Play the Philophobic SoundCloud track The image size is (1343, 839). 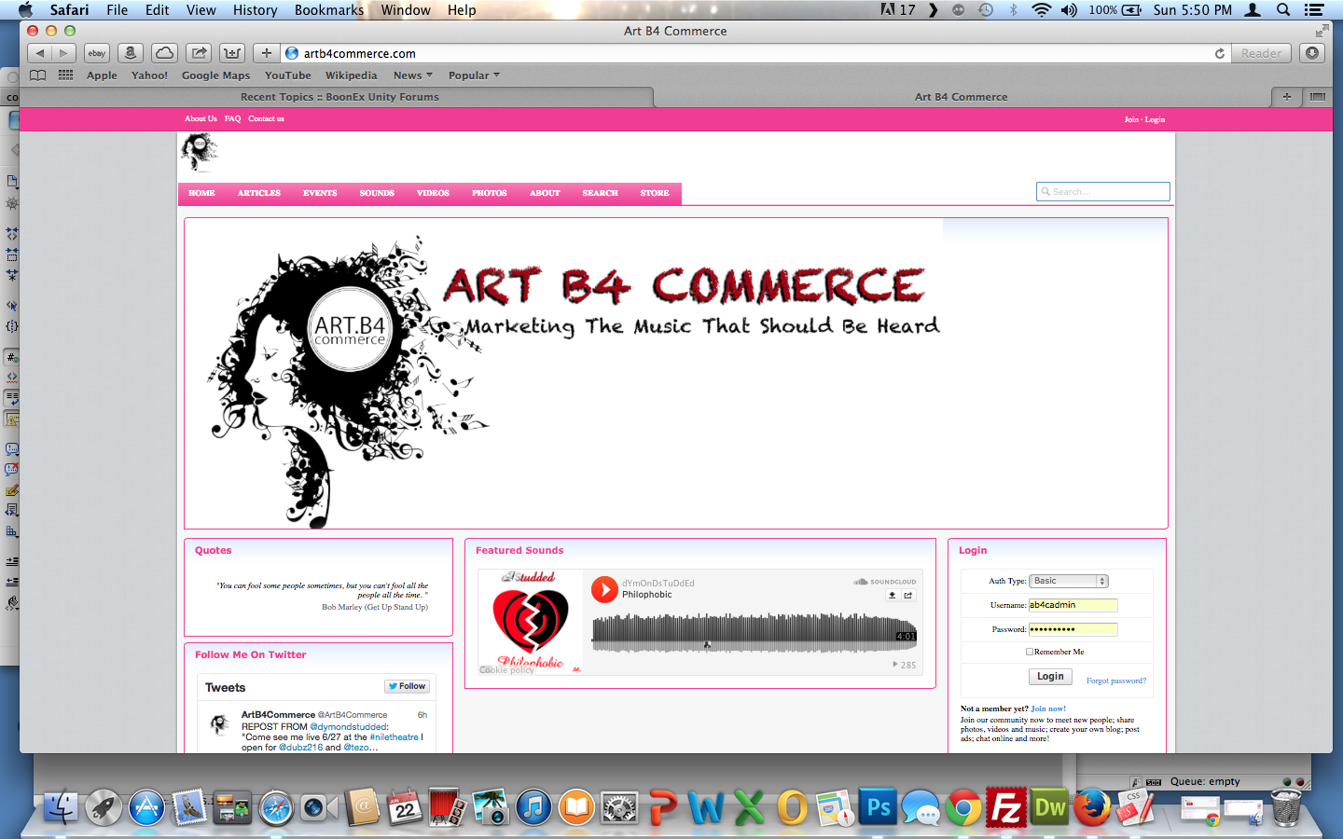click(604, 589)
